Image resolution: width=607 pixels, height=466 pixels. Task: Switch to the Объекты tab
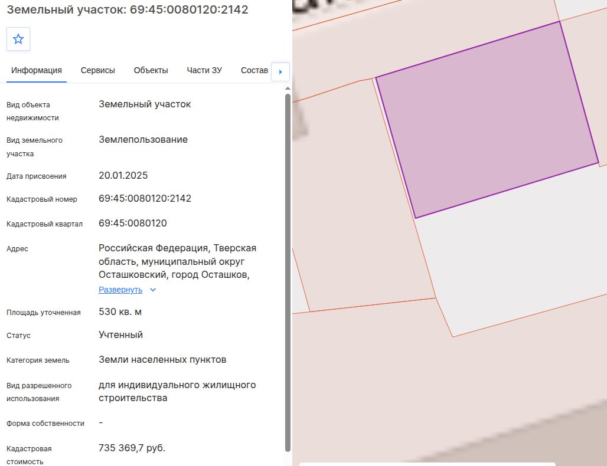[151, 70]
